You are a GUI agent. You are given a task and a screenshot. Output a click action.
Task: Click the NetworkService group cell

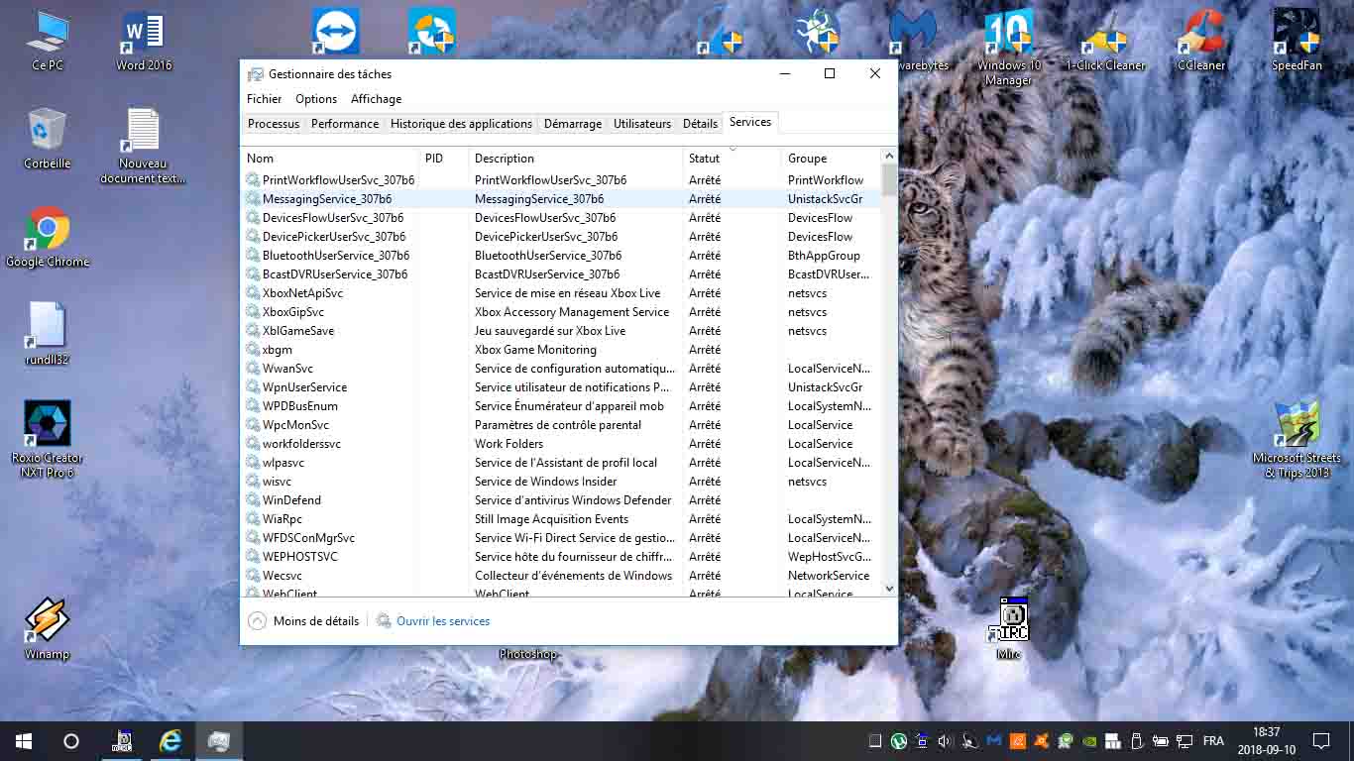(x=829, y=576)
